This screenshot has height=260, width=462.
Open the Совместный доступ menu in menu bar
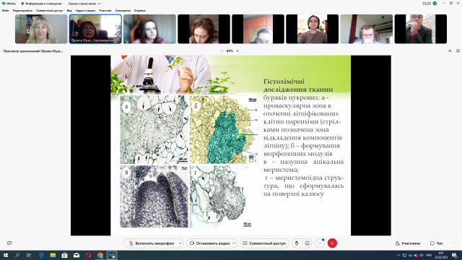[x=50, y=11]
